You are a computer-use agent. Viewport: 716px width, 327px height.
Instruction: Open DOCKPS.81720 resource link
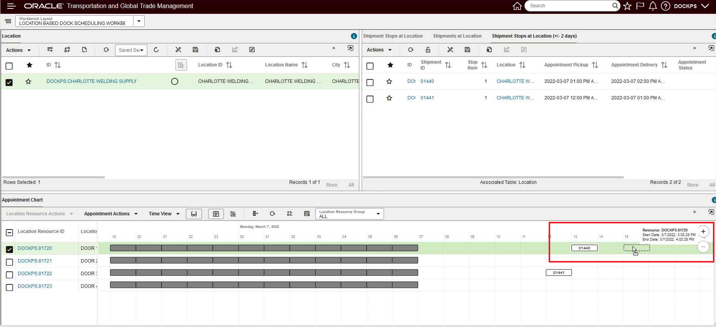[x=35, y=248]
